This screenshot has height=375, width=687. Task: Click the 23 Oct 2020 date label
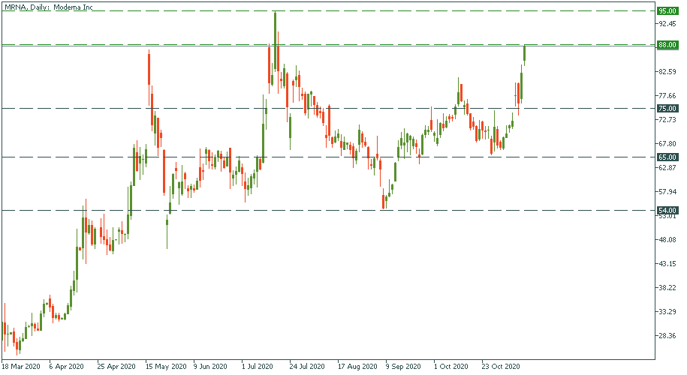501,367
